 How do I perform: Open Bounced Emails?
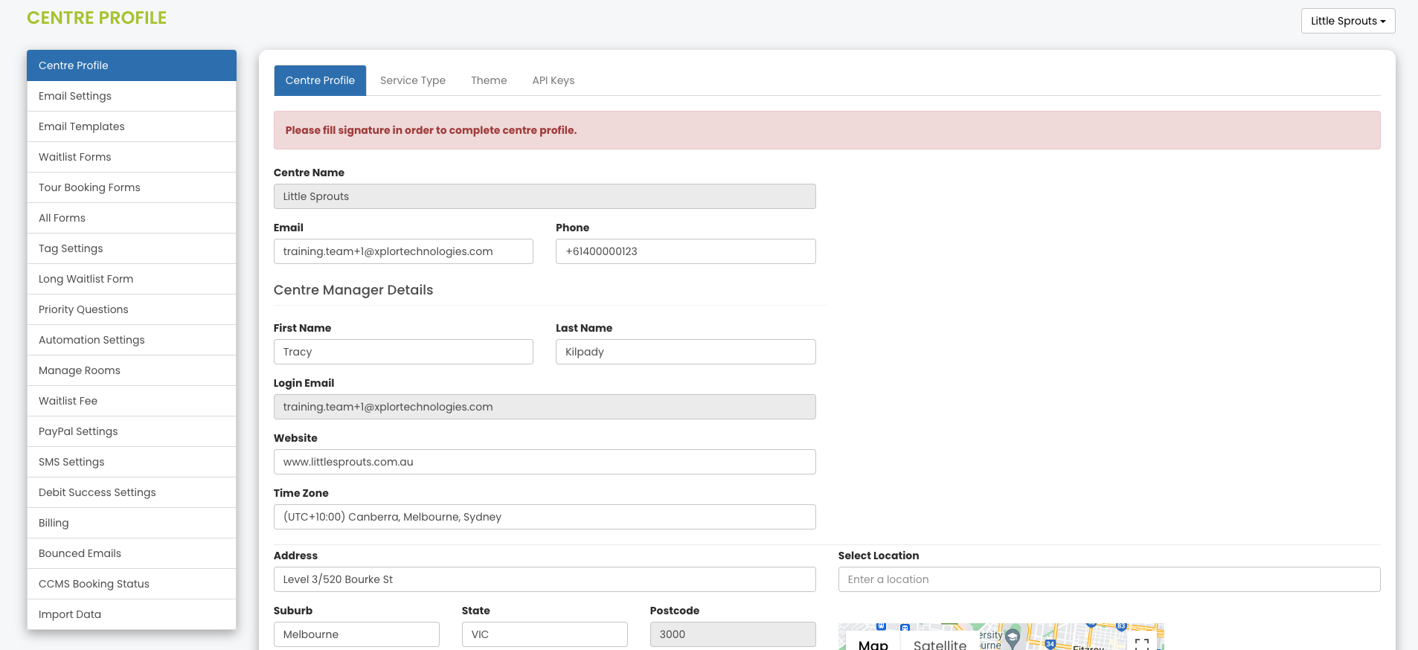pyautogui.click(x=132, y=553)
